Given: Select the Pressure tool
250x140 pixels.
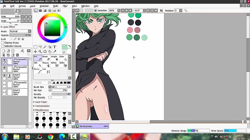Looking at the screenshot, I should click(46, 65).
